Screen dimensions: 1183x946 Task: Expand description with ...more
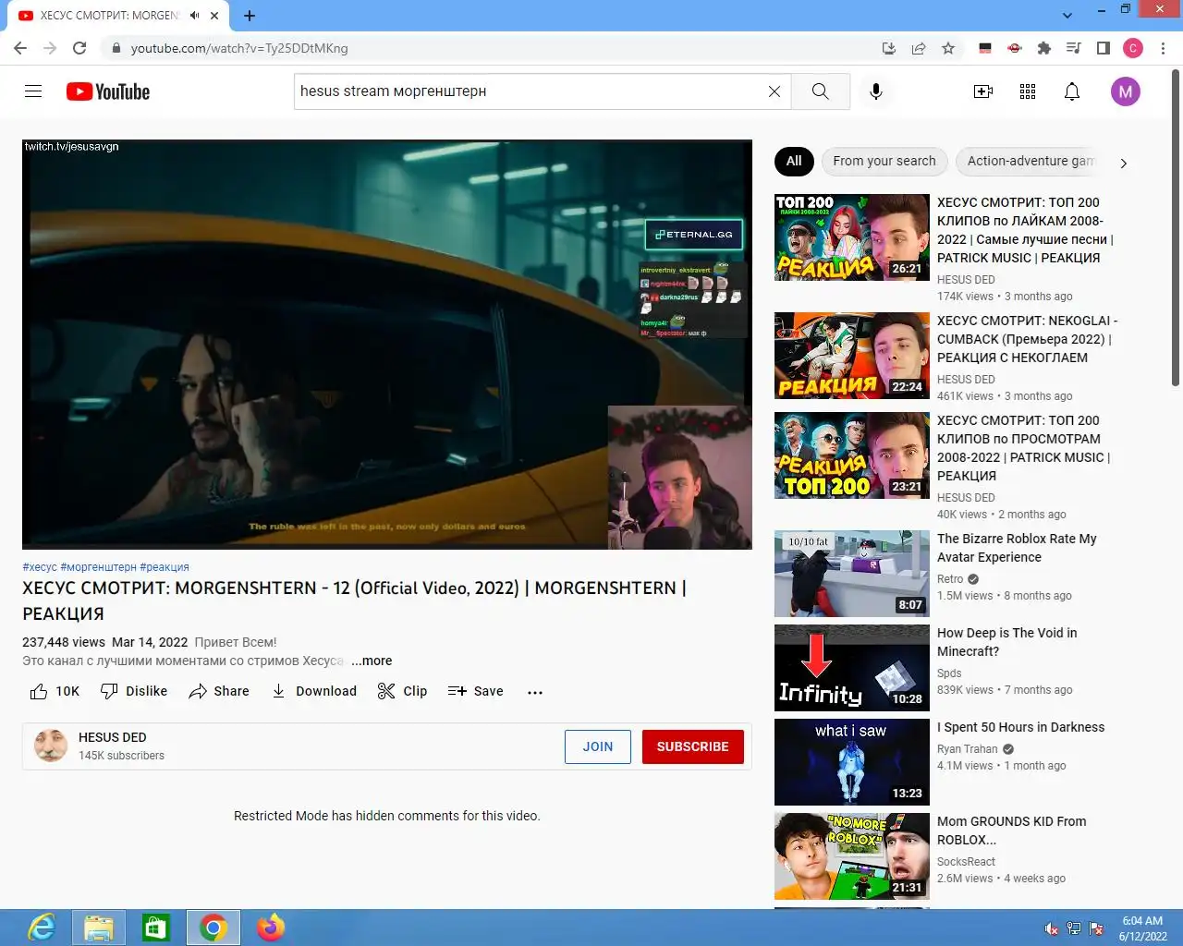tap(372, 661)
